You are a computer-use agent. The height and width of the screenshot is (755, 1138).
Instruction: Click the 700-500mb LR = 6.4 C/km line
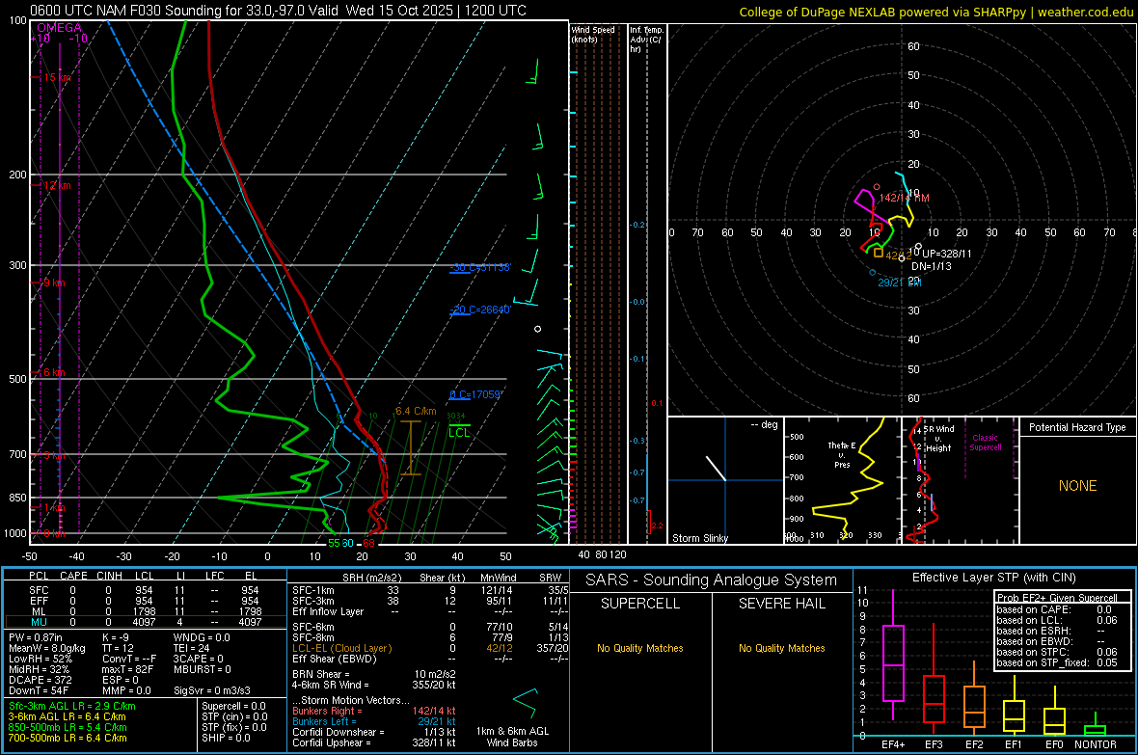pyautogui.click(x=68, y=738)
